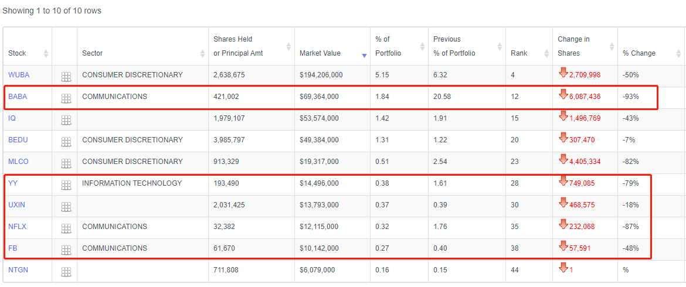Open the grid icon in the UXIN row
This screenshot has width=686, height=287.
click(x=66, y=207)
